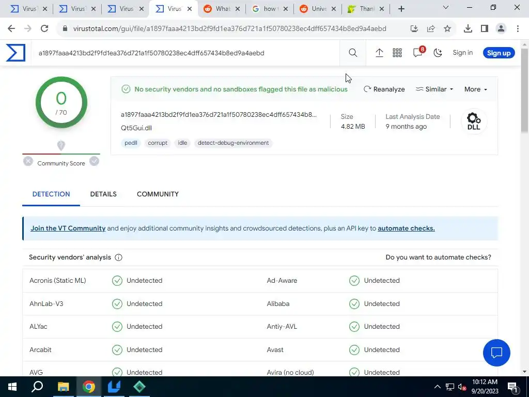This screenshot has width=529, height=397.
Task: Click the automate checks link
Action: click(406, 228)
